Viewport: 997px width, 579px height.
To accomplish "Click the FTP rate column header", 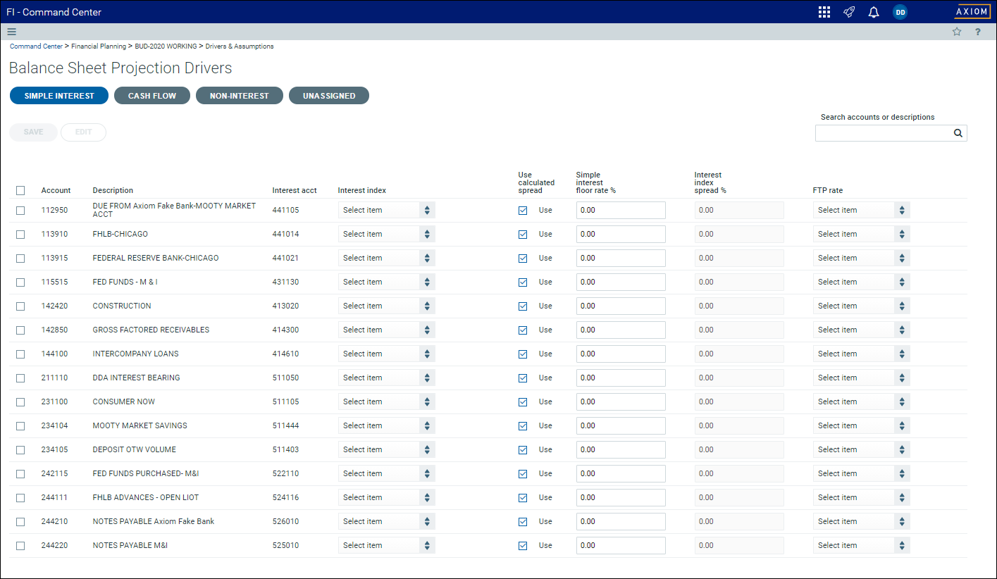I will [828, 190].
